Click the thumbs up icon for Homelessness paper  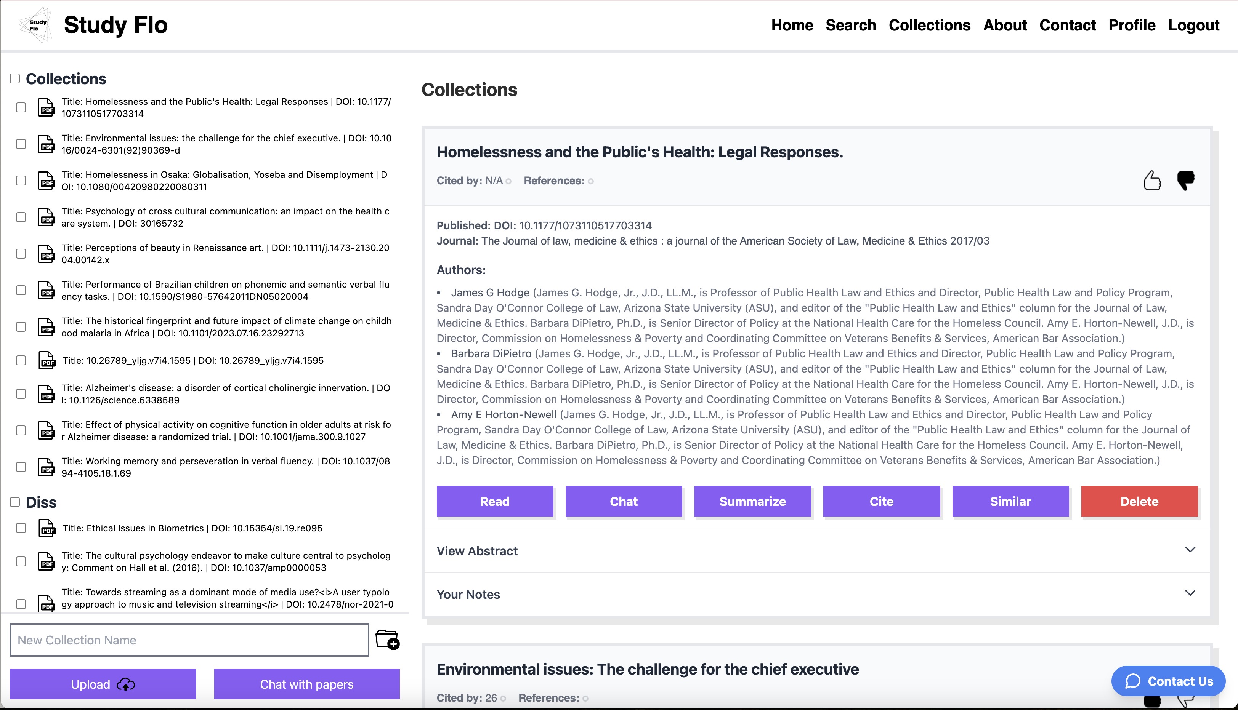(1152, 181)
